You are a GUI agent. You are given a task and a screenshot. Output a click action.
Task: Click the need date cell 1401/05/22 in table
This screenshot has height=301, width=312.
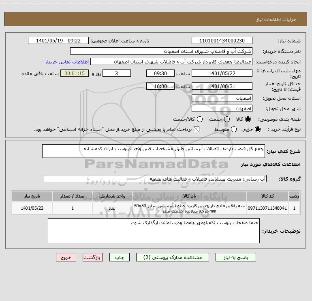click(32, 208)
